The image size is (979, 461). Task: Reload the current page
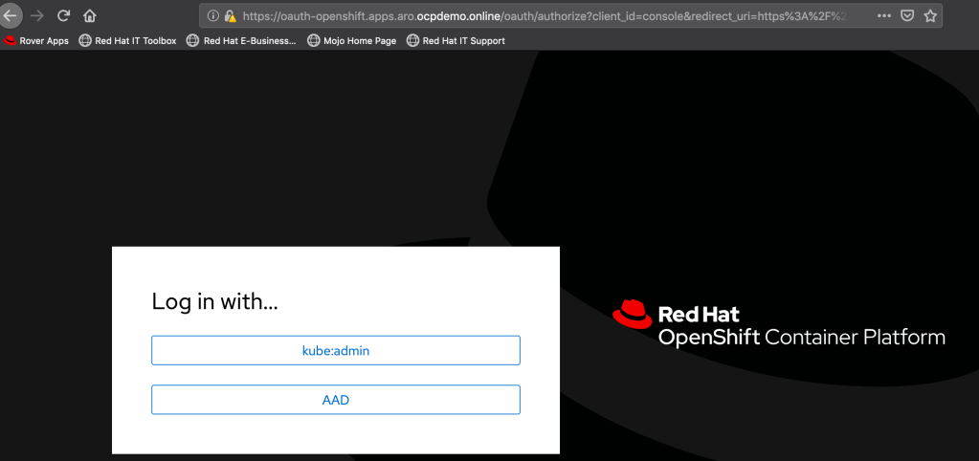(x=64, y=15)
